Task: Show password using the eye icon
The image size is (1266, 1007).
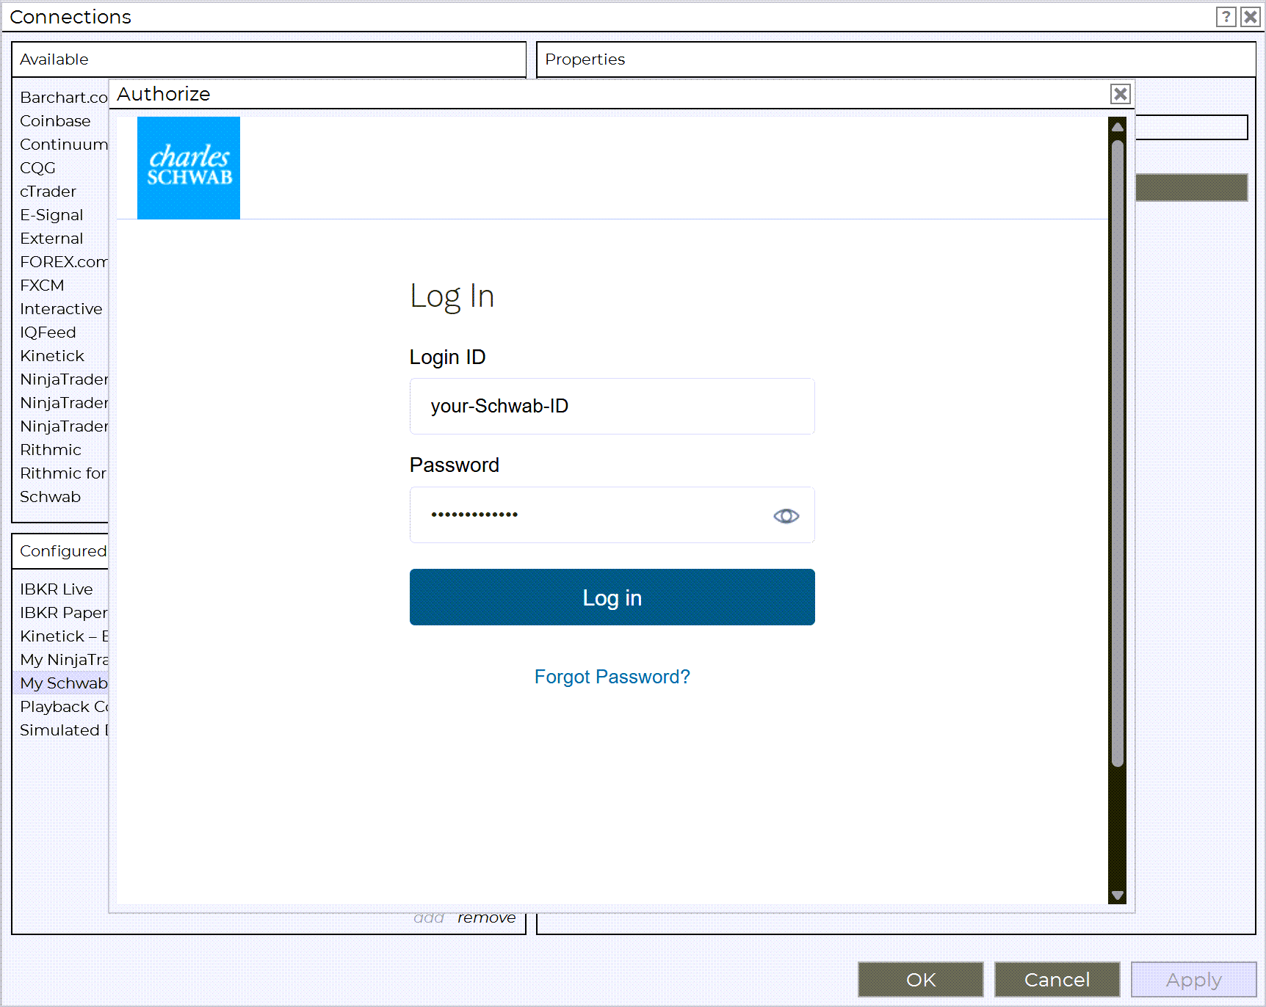Action: click(x=786, y=516)
